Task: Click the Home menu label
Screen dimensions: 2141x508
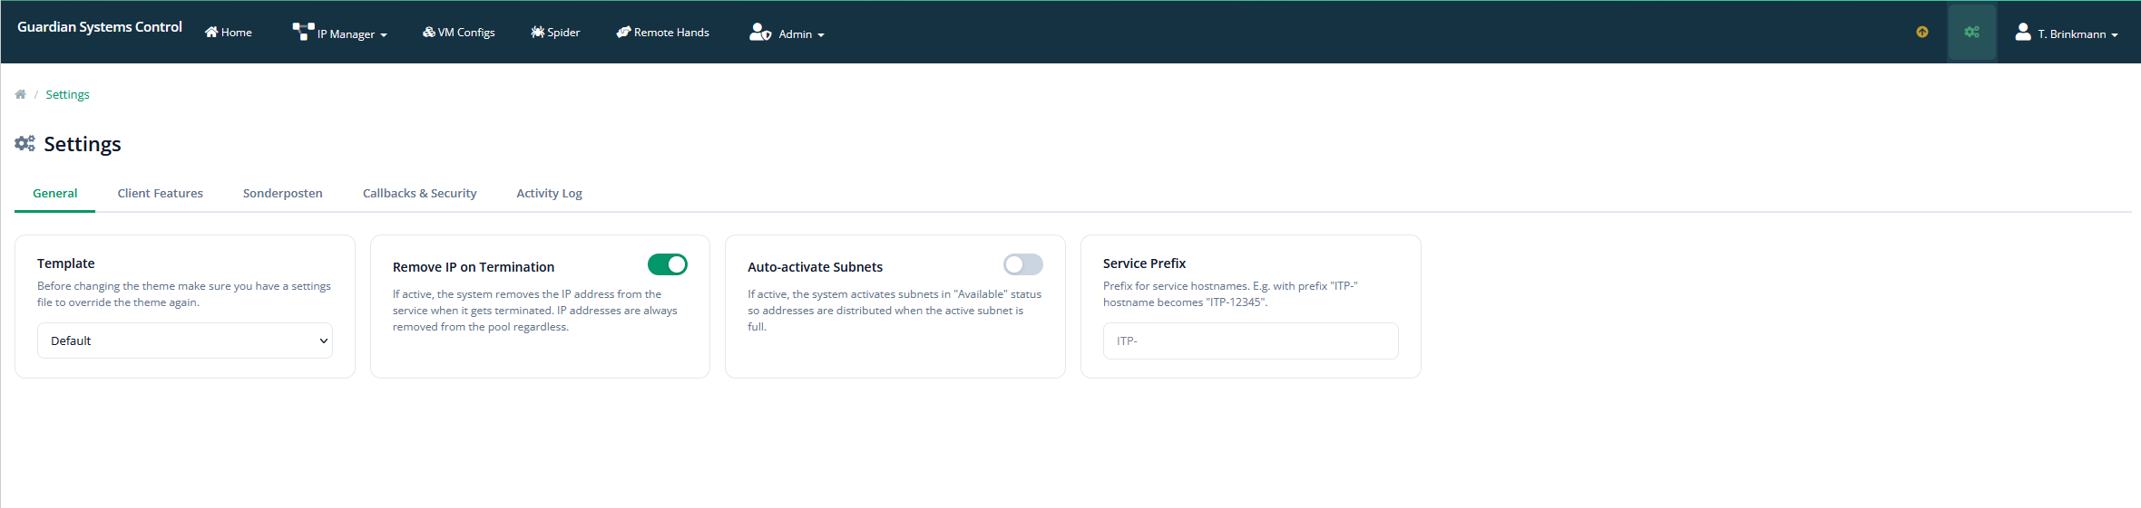Action: click(x=237, y=33)
